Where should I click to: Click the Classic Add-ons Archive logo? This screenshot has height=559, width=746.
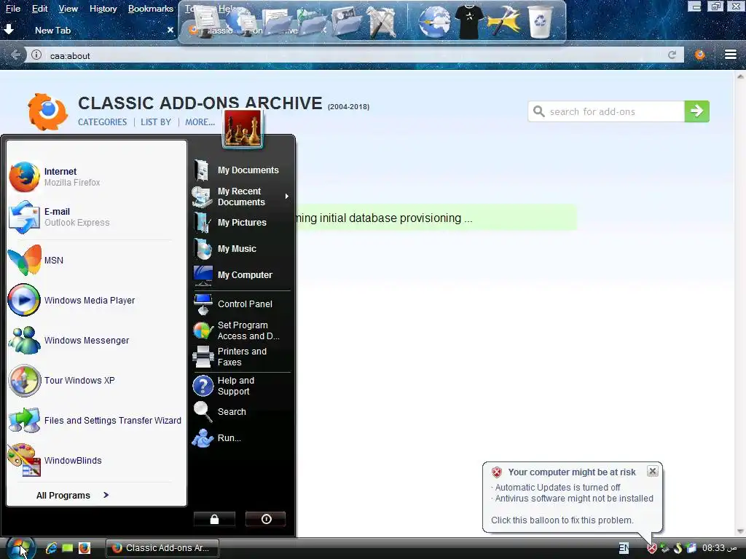47,111
